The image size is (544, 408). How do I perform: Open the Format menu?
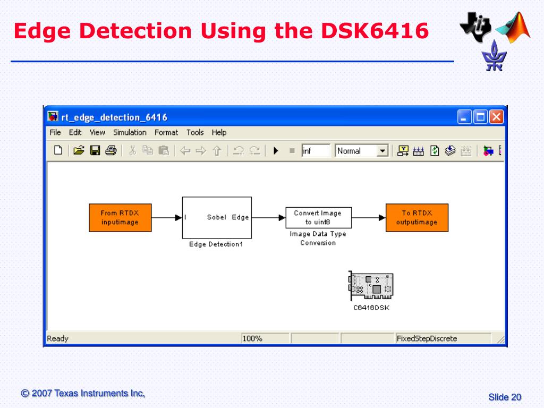(x=166, y=132)
